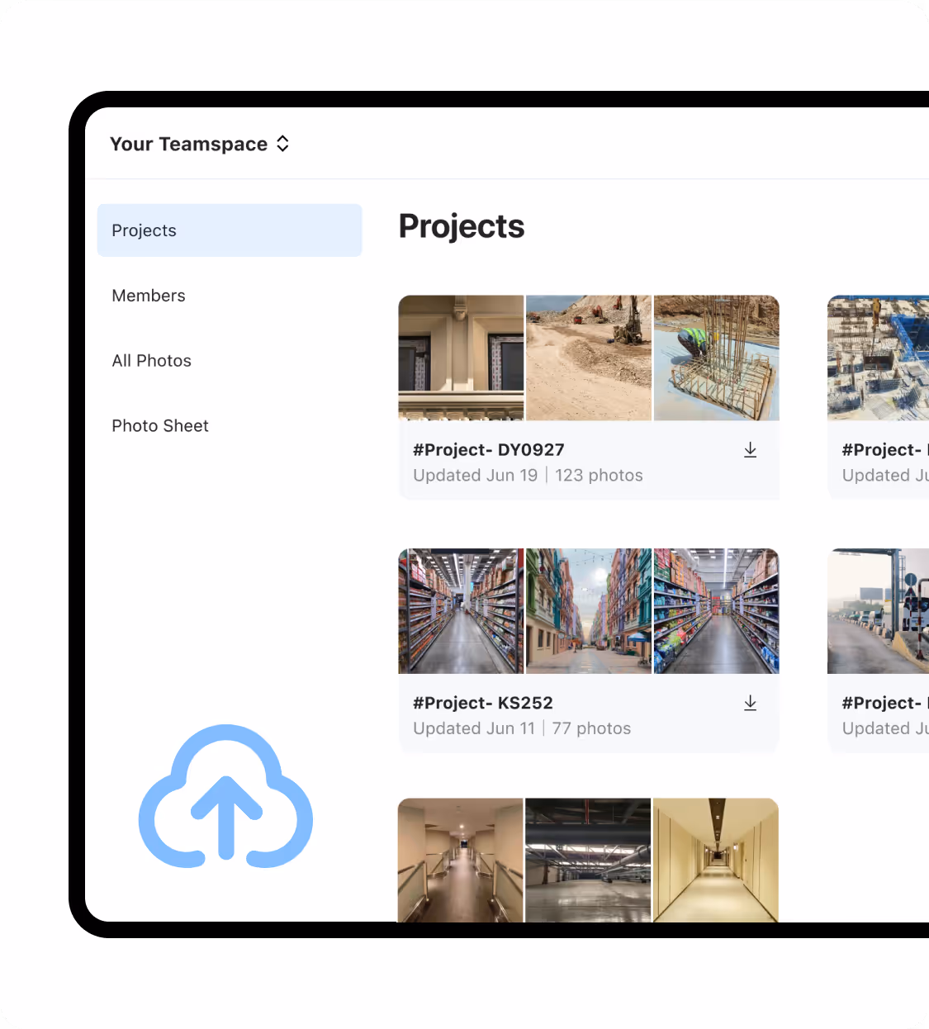929x1029 pixels.
Task: Open the Members section
Action: pyautogui.click(x=149, y=295)
